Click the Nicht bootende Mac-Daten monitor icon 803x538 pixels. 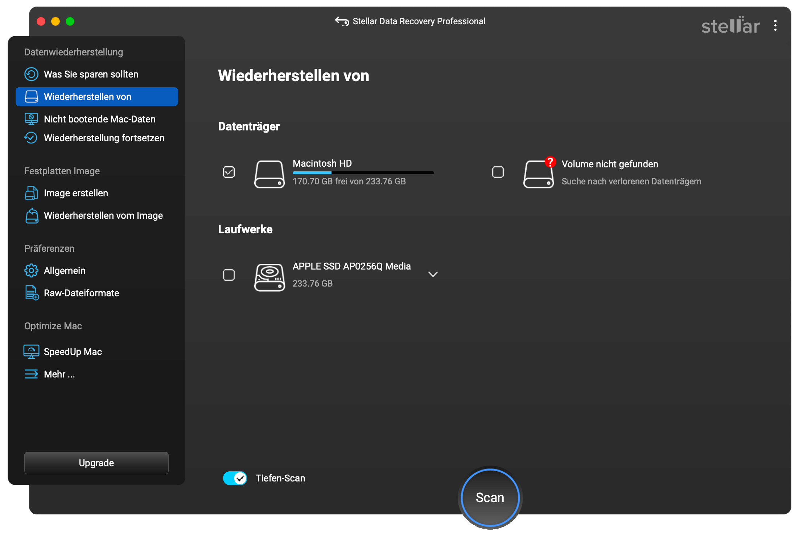[31, 119]
